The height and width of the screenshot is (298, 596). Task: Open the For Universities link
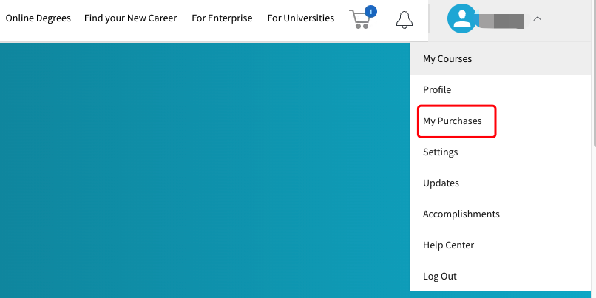tap(301, 18)
